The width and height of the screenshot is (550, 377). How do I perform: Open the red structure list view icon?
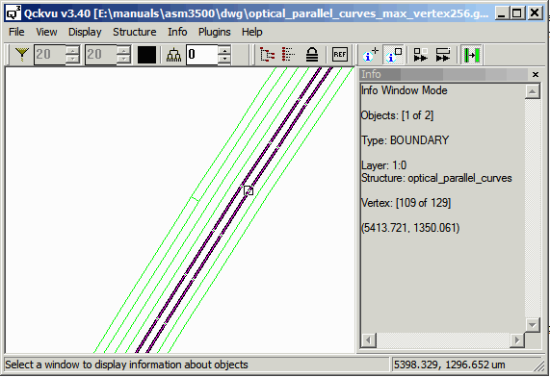point(289,55)
